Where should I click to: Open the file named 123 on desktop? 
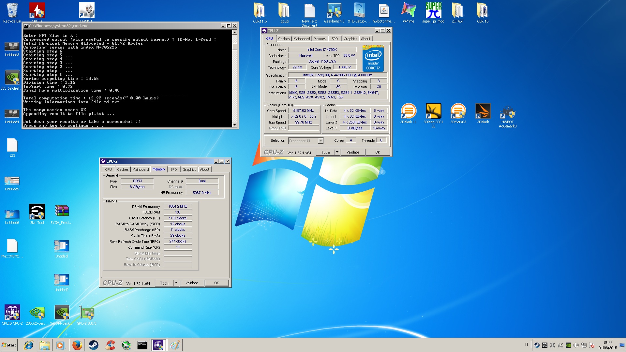12,147
